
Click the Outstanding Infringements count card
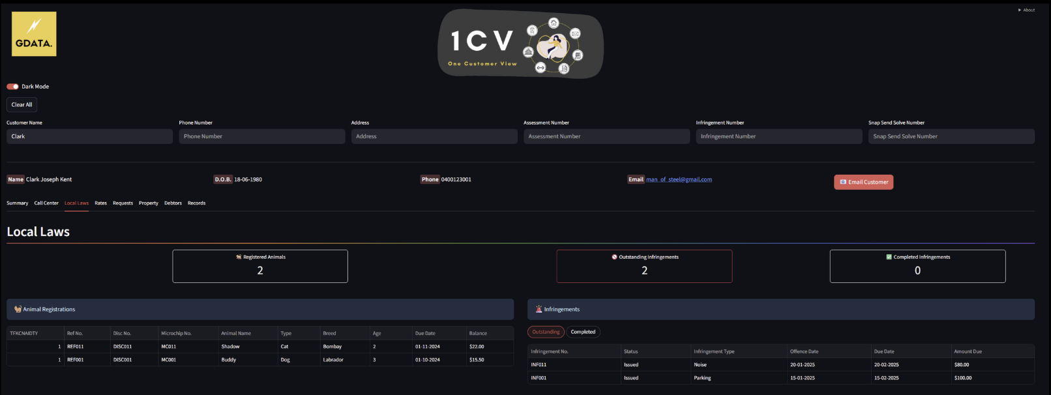click(644, 266)
